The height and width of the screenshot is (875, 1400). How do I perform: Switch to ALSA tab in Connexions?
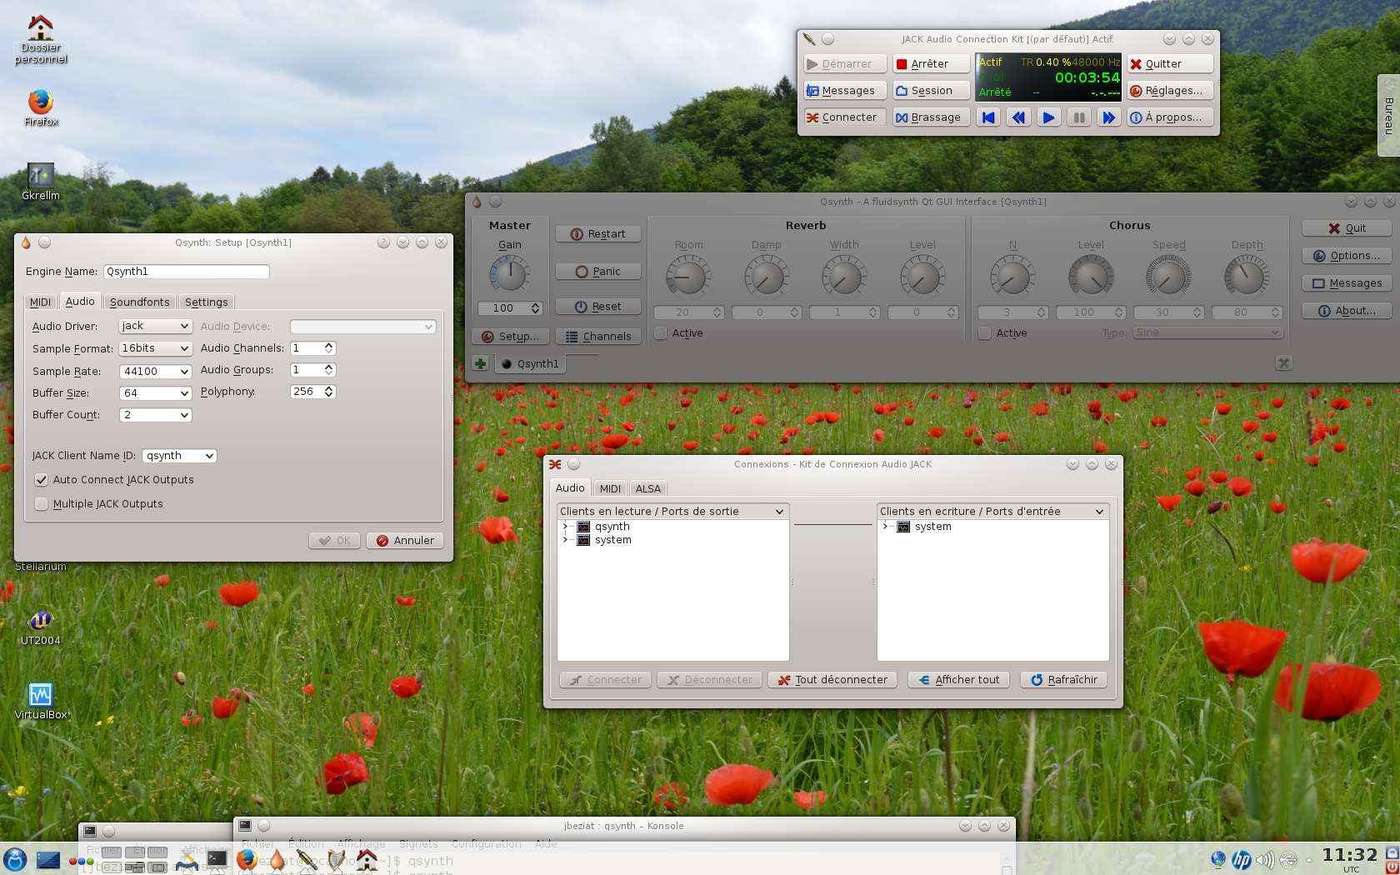(x=647, y=489)
